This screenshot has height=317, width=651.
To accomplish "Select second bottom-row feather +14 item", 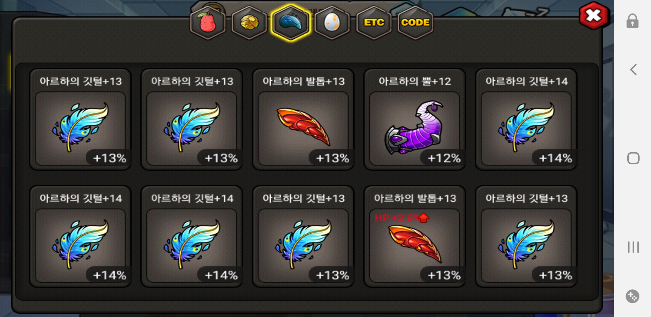I will click(192, 237).
